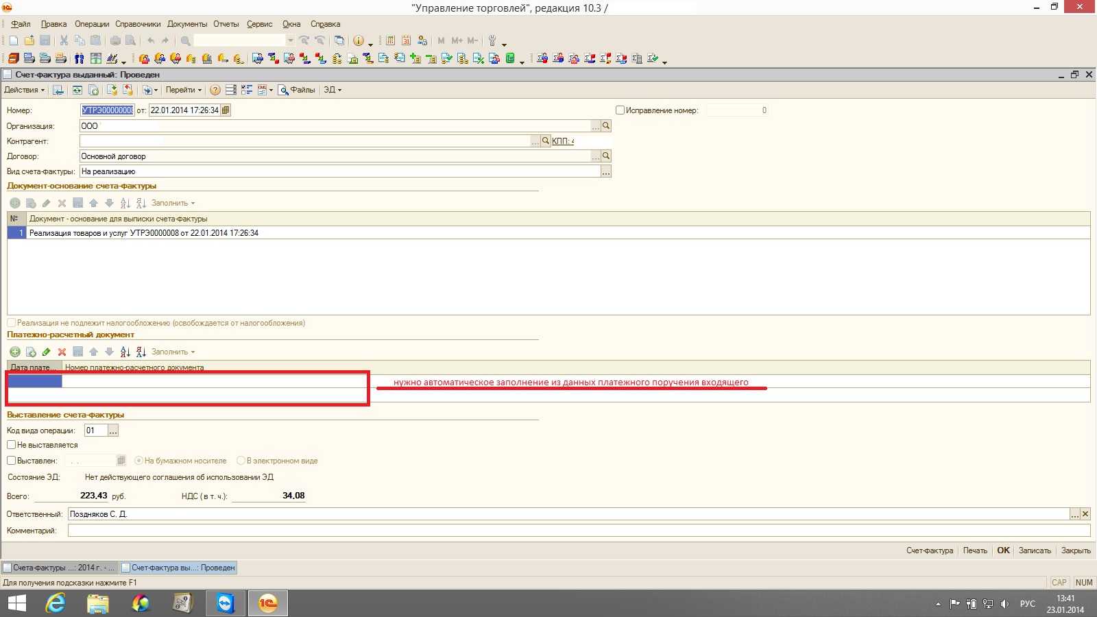Switch to the Счета-фактуры 2014 г. window tab
The width and height of the screenshot is (1097, 617).
pos(60,568)
